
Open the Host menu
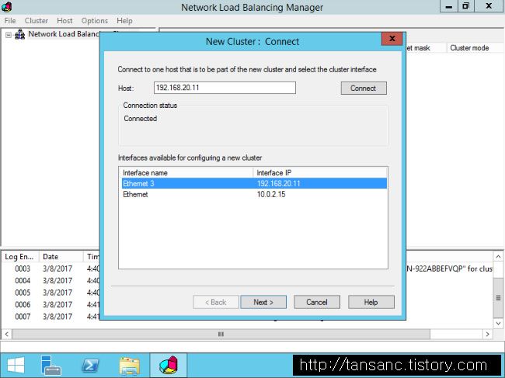tap(64, 21)
